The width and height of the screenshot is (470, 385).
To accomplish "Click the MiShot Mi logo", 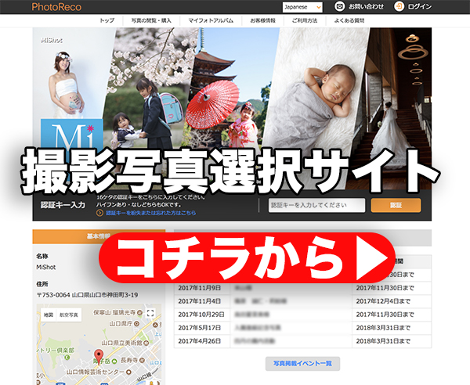I will click(67, 137).
